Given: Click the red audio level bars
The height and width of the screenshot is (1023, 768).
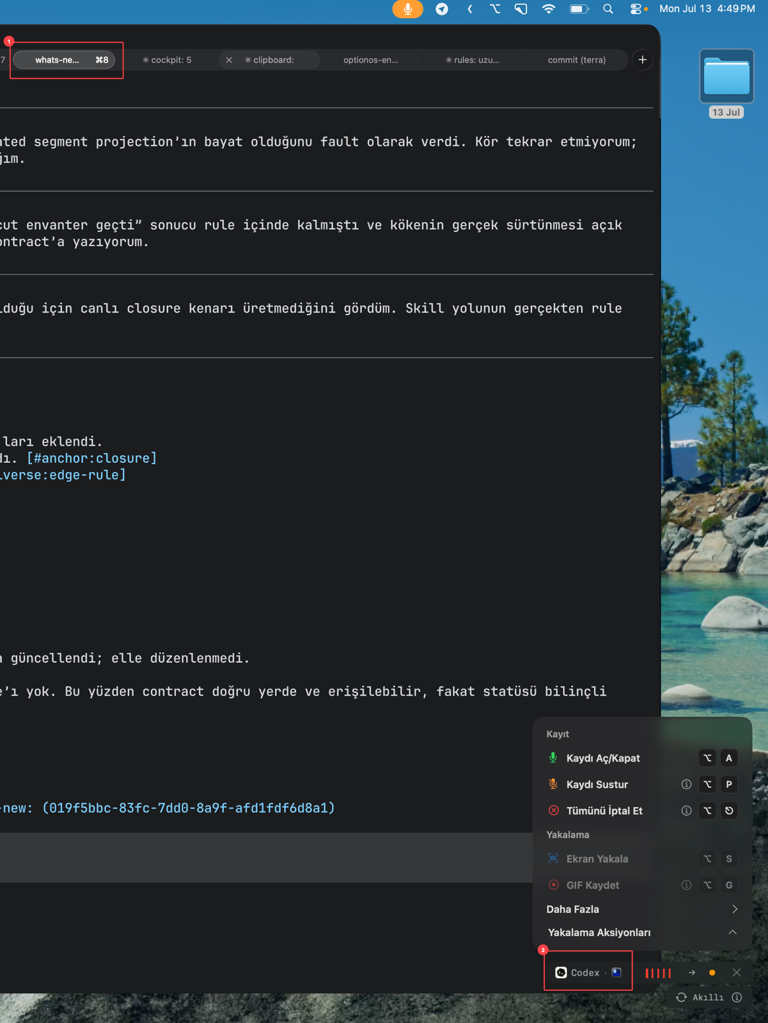Looking at the screenshot, I should 658,973.
